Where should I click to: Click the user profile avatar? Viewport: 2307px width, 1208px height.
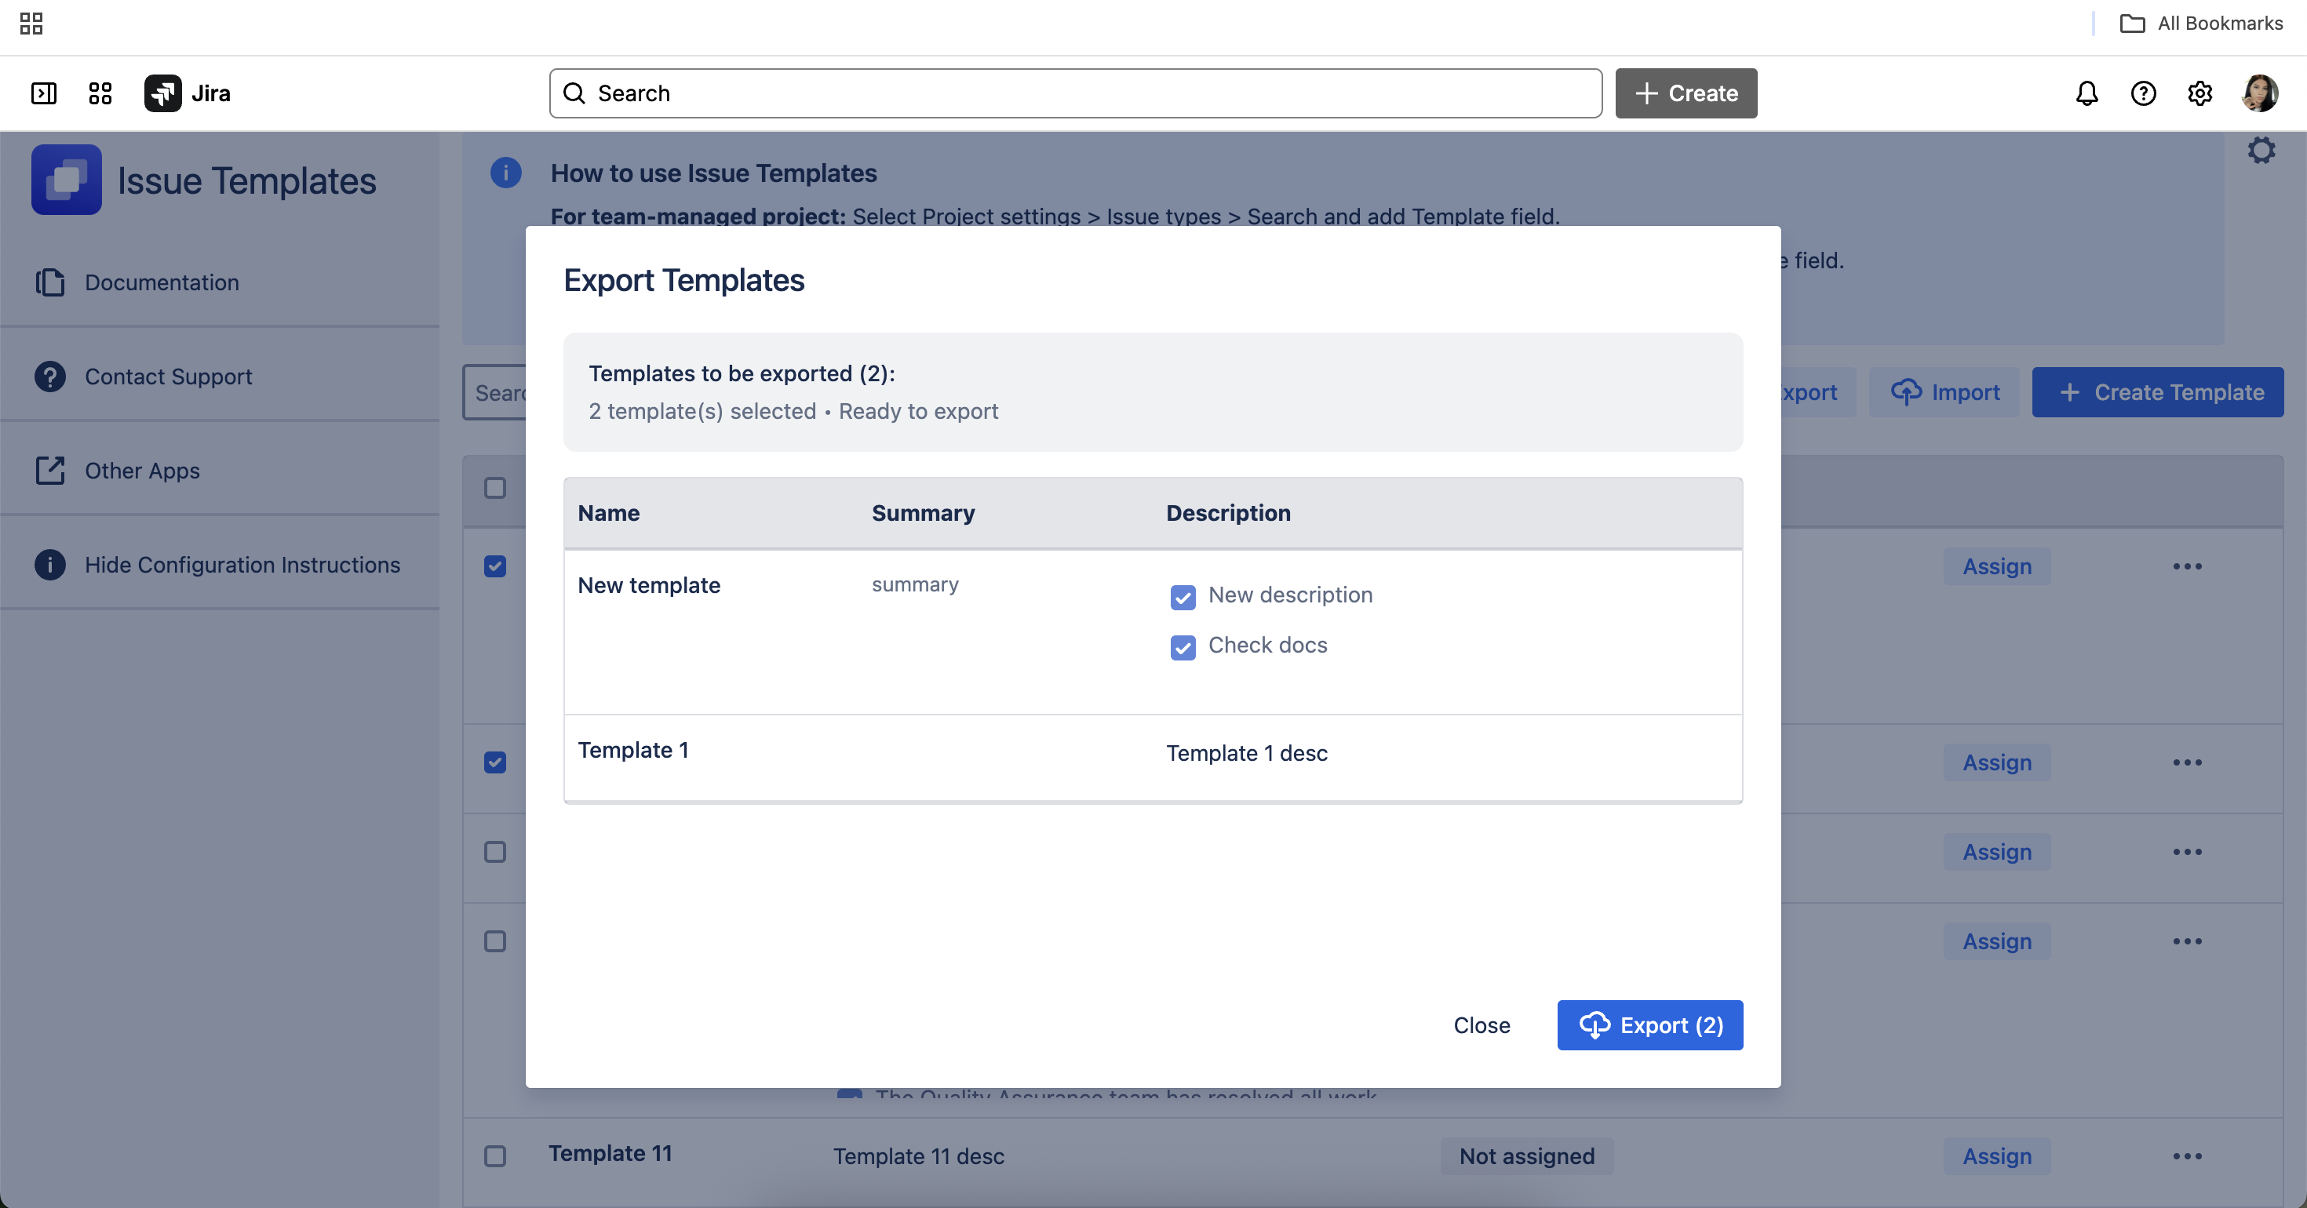click(x=2260, y=93)
